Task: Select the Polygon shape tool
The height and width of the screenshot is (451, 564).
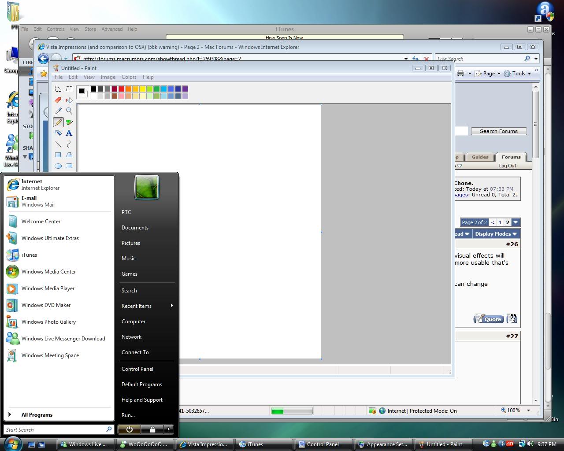Action: [x=69, y=155]
